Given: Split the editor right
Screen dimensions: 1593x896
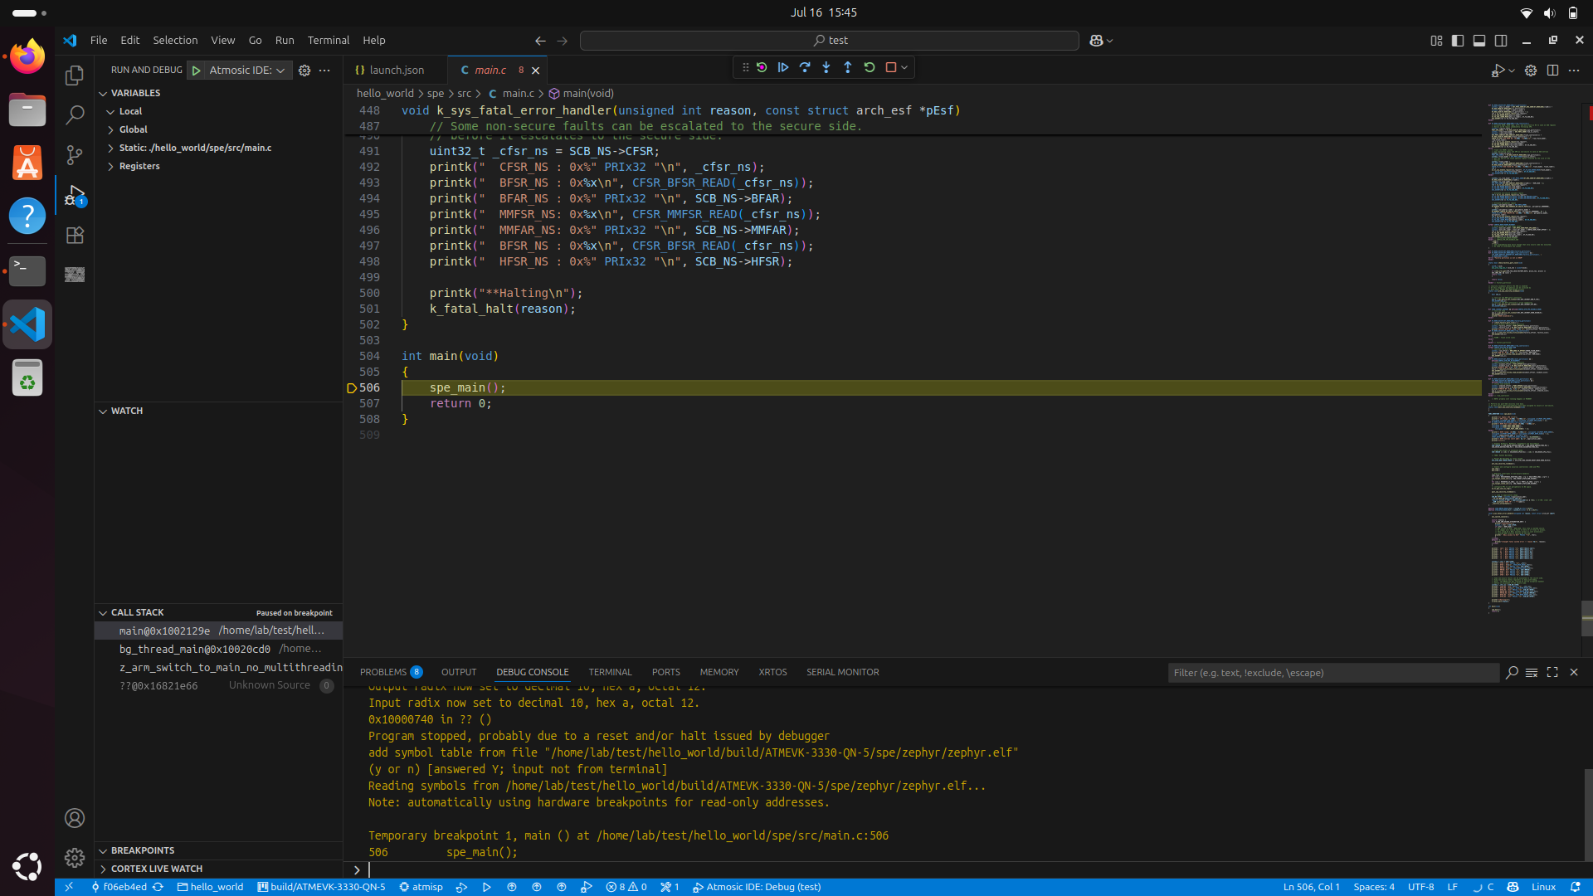Looking at the screenshot, I should 1552,71.
